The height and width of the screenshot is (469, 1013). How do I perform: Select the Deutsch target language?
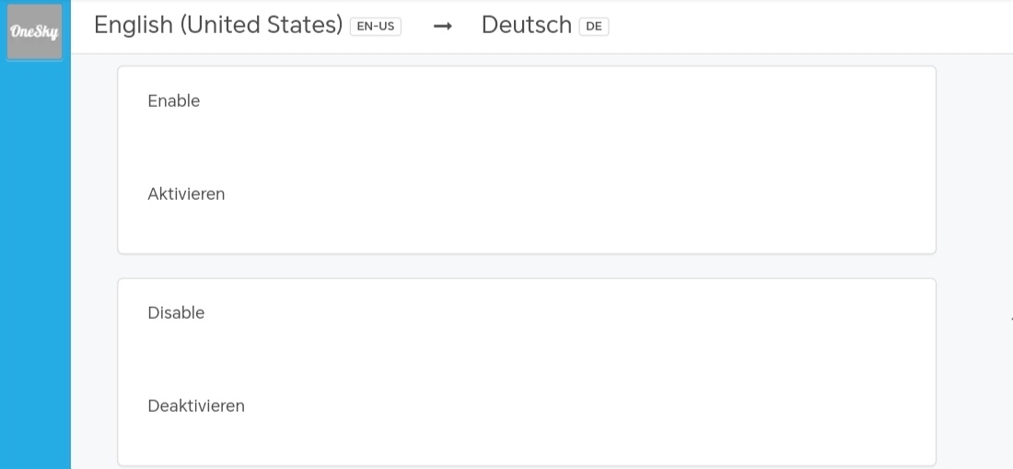pyautogui.click(x=526, y=25)
